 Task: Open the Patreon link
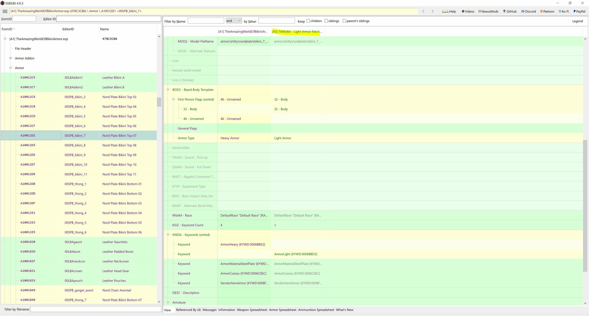[x=547, y=11]
